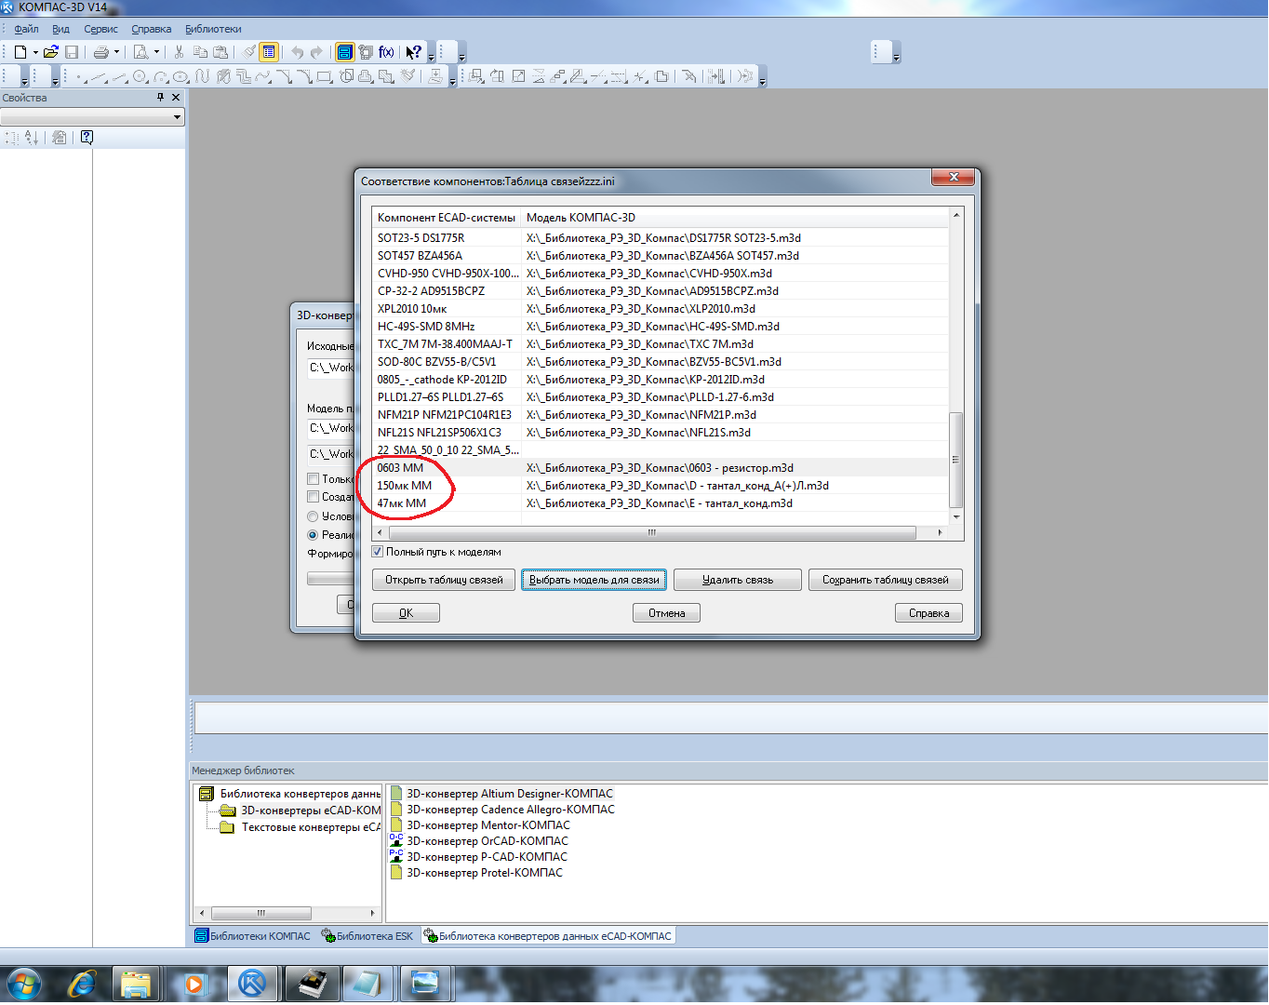Click the Справка button in dialog
The height and width of the screenshot is (1005, 1269).
tap(928, 613)
